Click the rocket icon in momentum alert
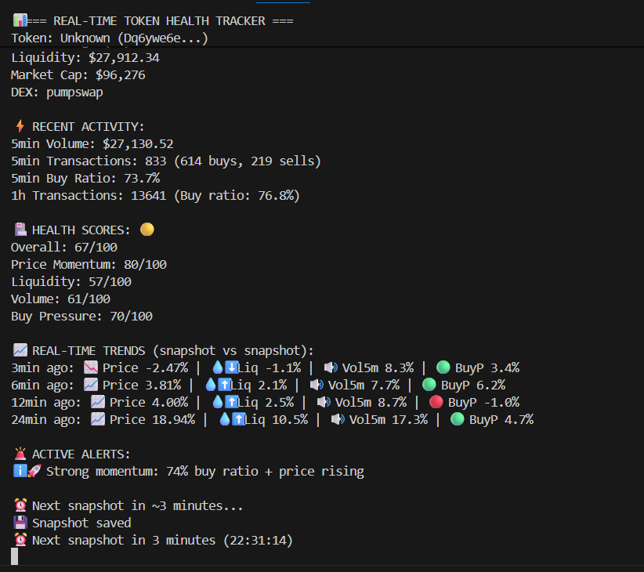This screenshot has height=572, width=644. [34, 471]
